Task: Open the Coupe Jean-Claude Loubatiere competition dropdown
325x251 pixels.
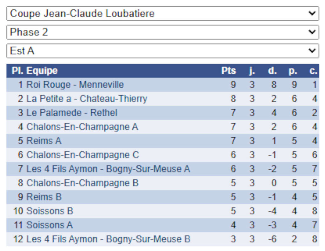Action: (x=162, y=14)
